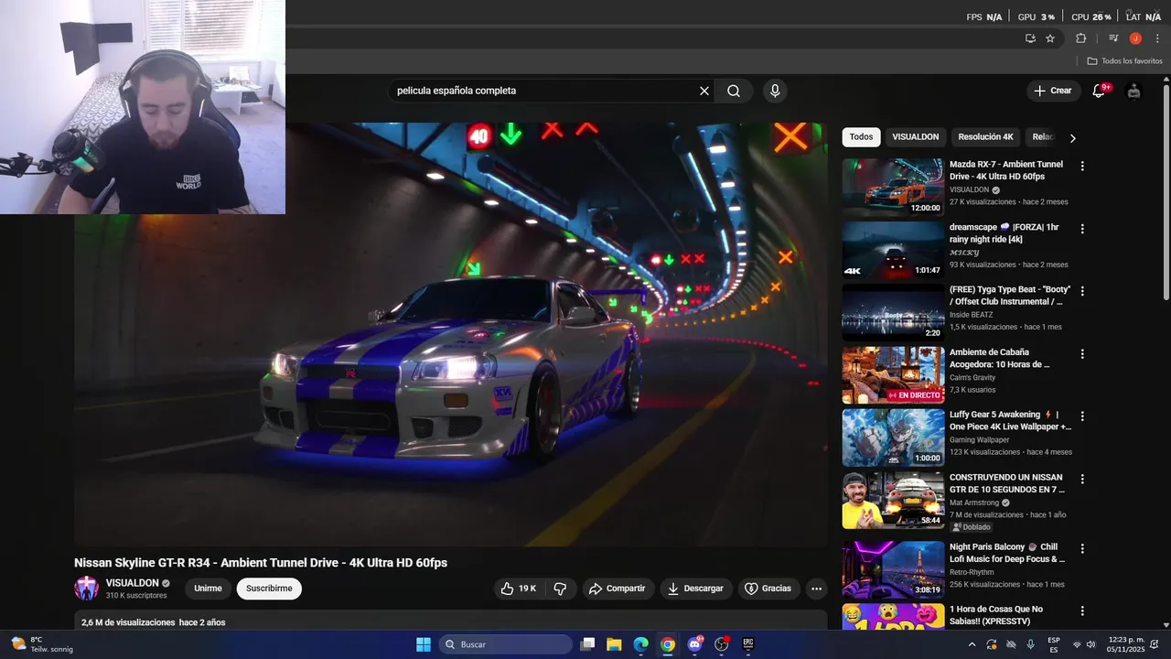The image size is (1171, 659).
Task: Open the Wi-Fi network tray icon
Action: pyautogui.click(x=1077, y=644)
